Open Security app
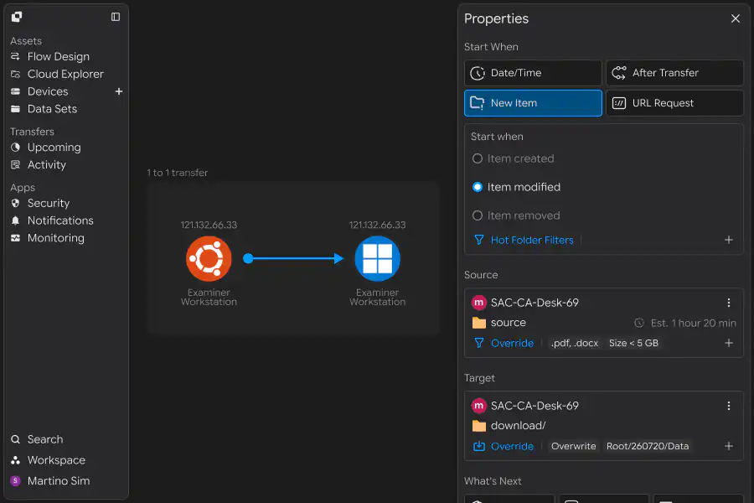 pyautogui.click(x=40, y=203)
